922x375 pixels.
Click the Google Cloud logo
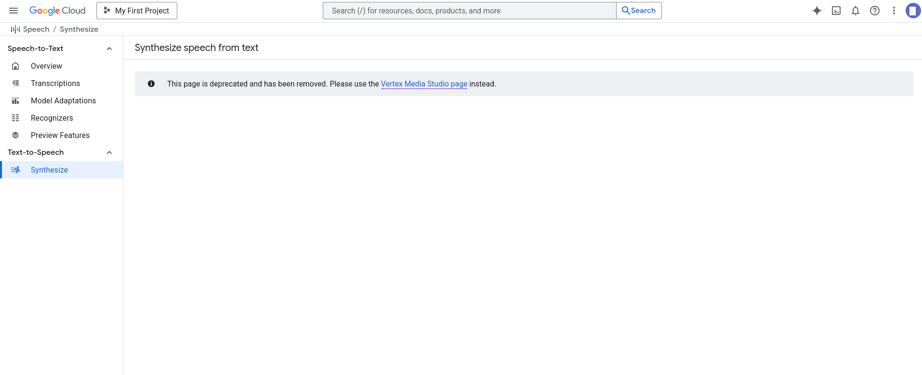[x=57, y=11]
